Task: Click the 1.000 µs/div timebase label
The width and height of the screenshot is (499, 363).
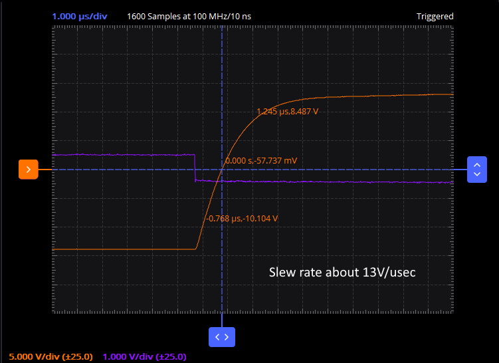Action: (80, 16)
